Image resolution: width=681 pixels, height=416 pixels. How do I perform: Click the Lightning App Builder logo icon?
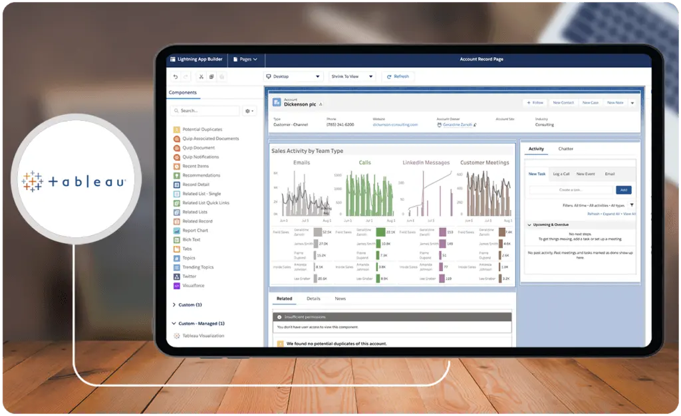[x=173, y=59]
